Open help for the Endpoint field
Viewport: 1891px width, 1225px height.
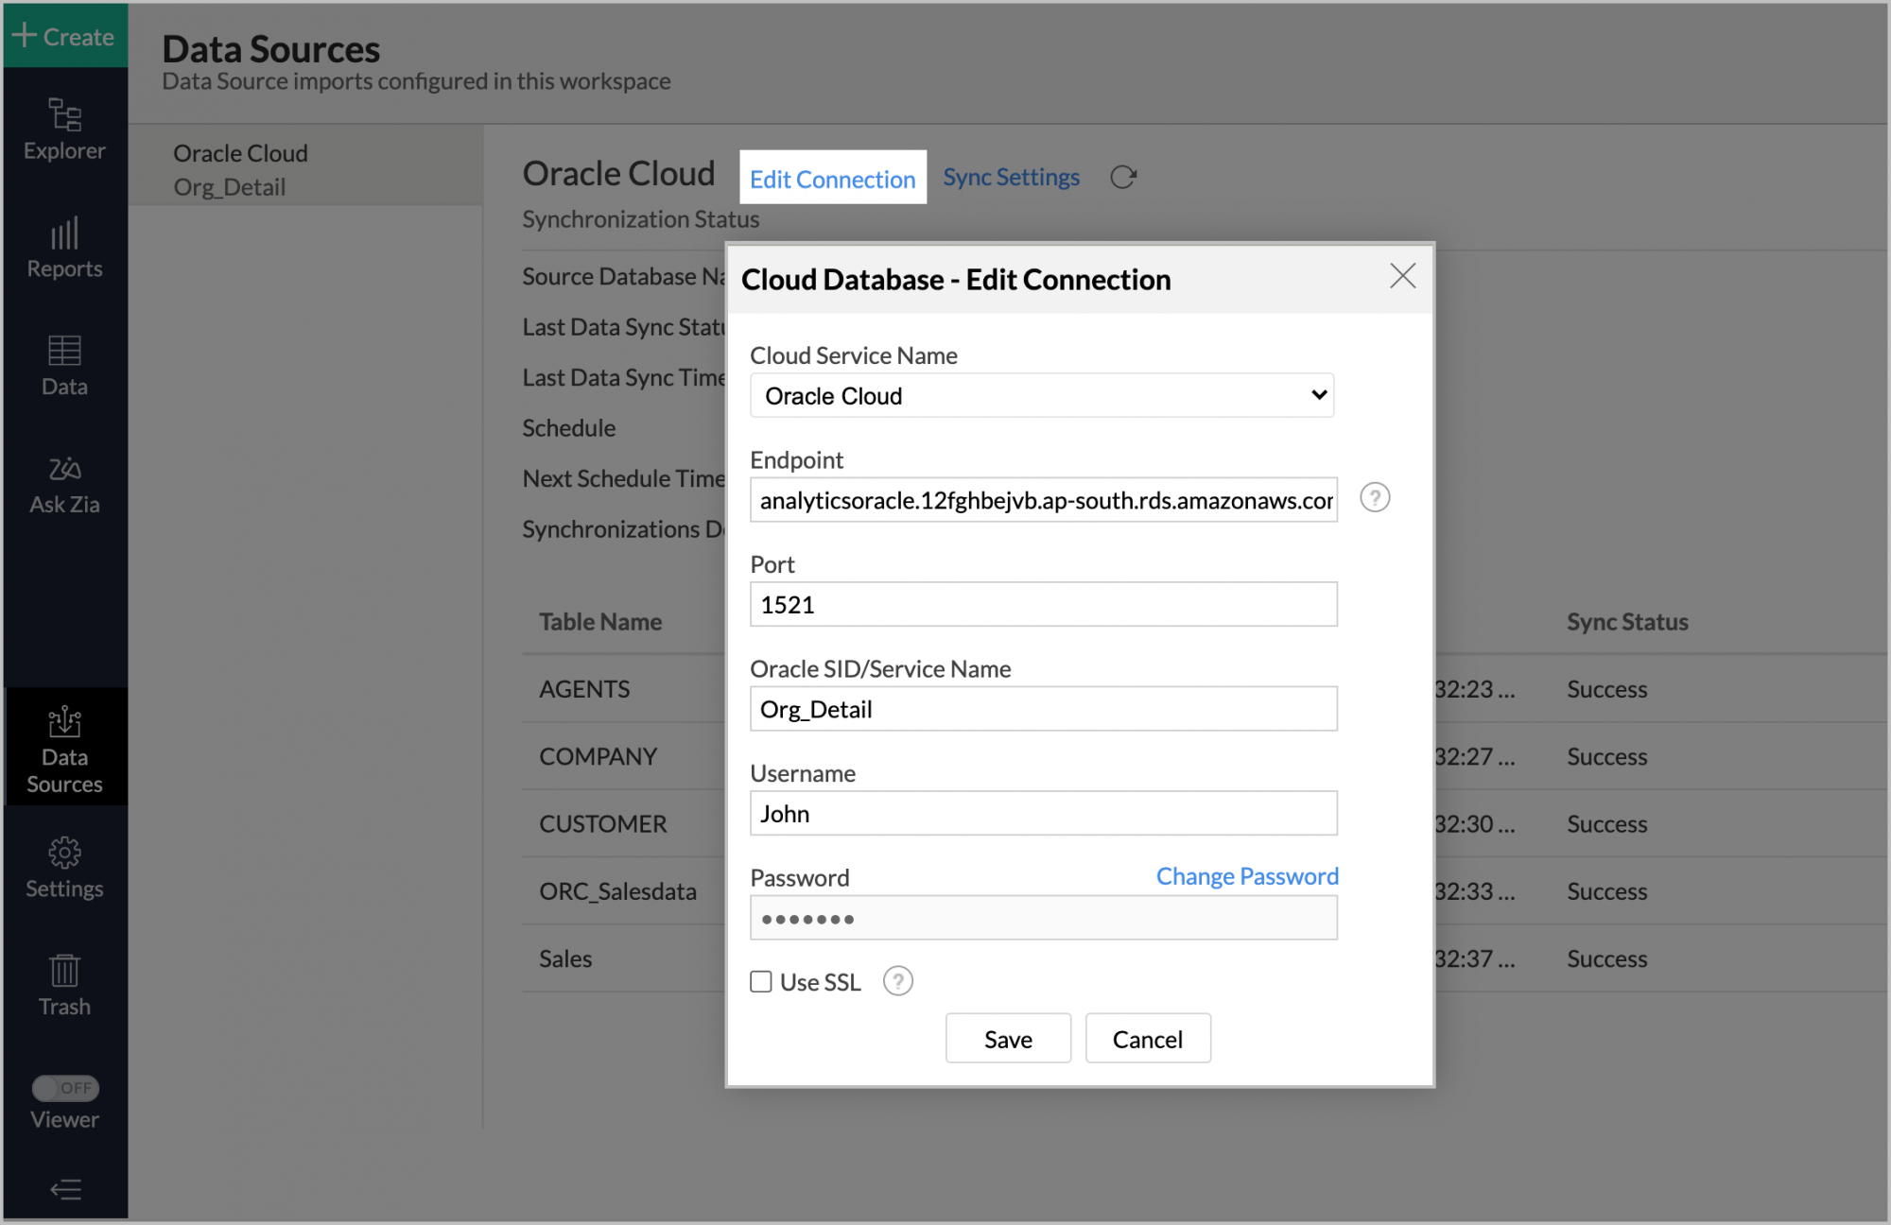coord(1376,498)
